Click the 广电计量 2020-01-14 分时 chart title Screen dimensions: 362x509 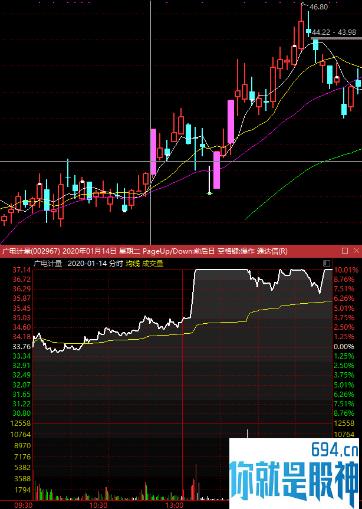(78, 264)
